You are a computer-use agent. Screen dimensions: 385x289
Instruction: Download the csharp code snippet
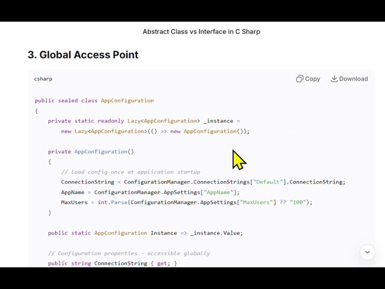point(349,79)
